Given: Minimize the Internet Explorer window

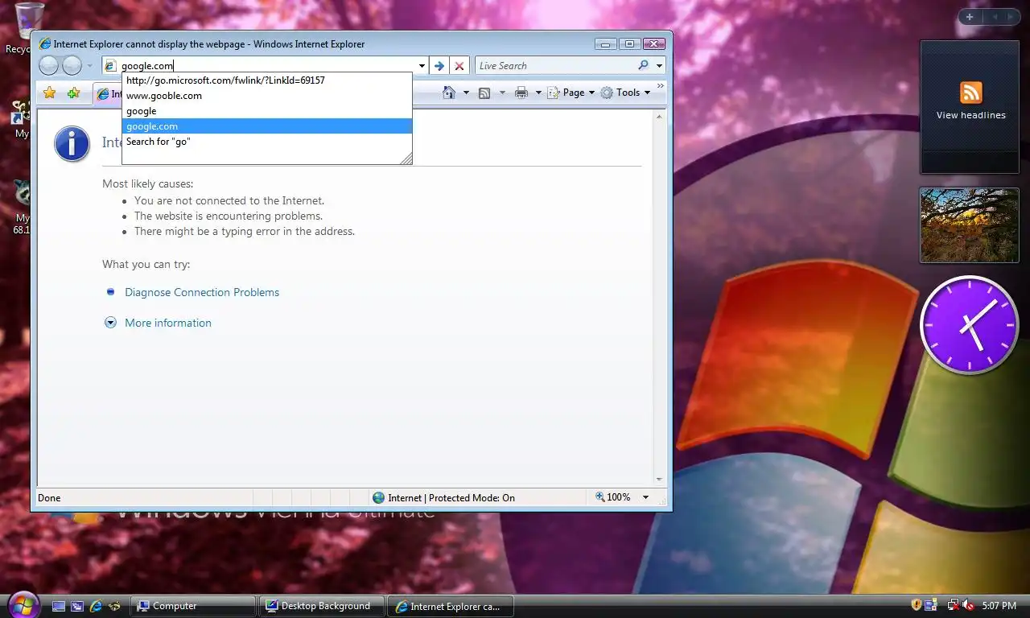Looking at the screenshot, I should [x=606, y=43].
